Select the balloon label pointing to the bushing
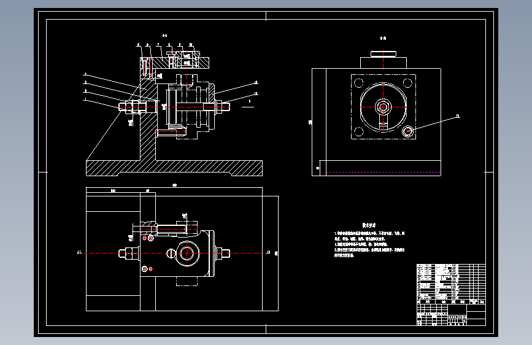Screen dimensions: 532x345 458,116
